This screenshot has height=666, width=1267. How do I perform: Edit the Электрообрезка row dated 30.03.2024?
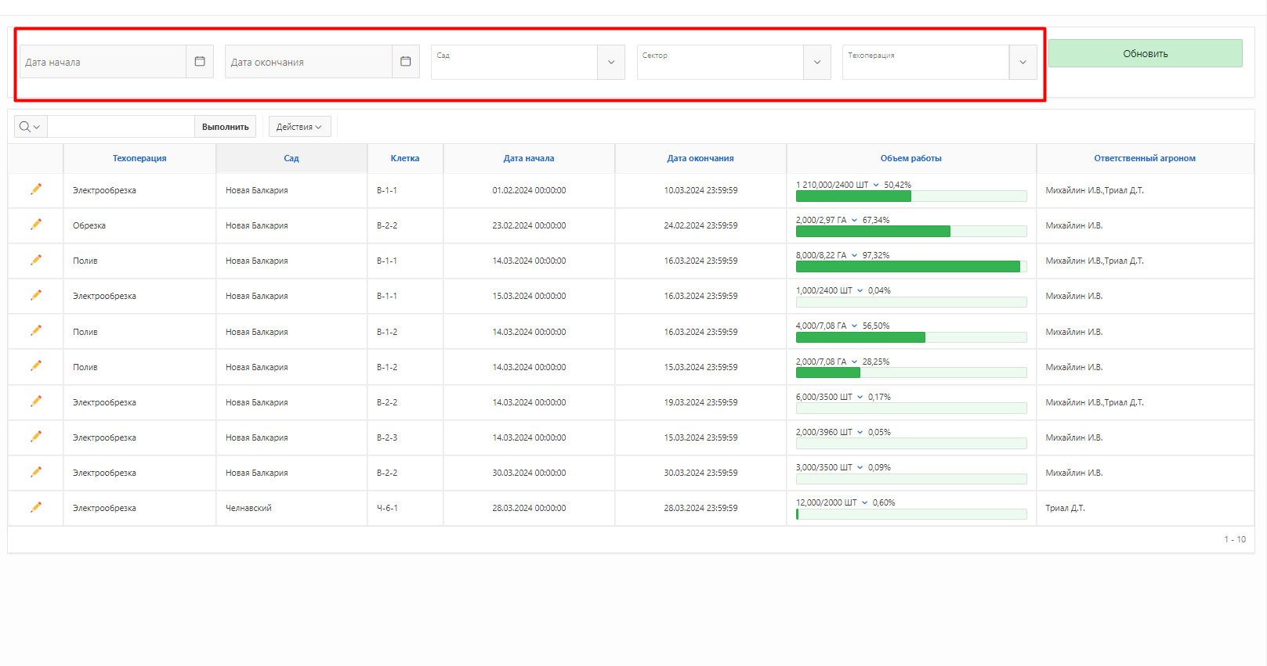tap(36, 472)
